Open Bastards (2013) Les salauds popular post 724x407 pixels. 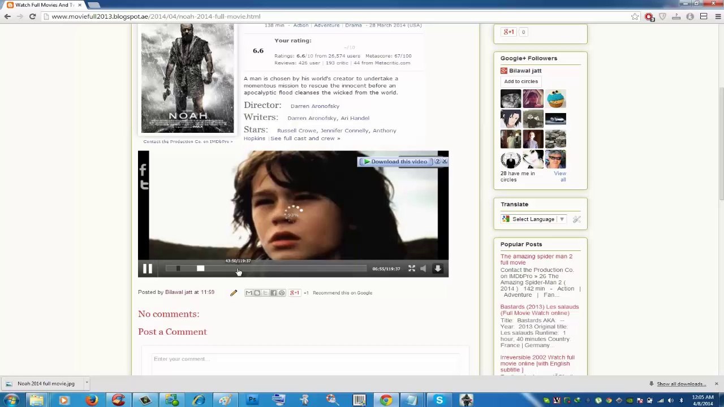(540, 310)
